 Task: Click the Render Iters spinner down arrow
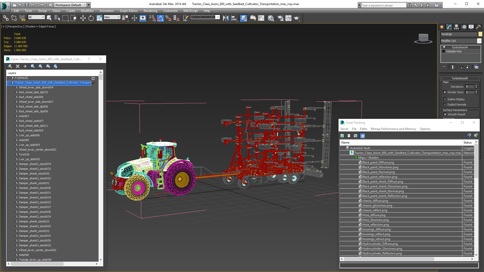click(x=476, y=93)
